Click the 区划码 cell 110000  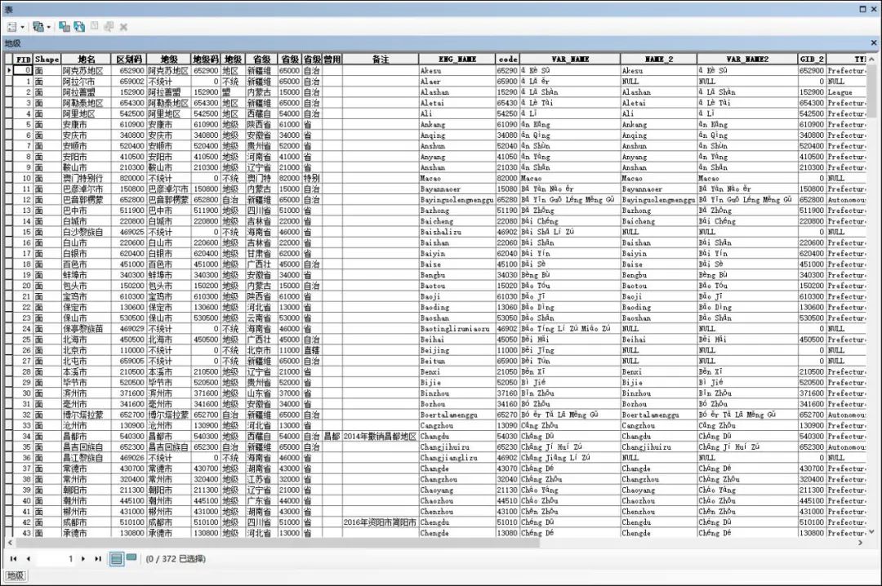(x=129, y=350)
